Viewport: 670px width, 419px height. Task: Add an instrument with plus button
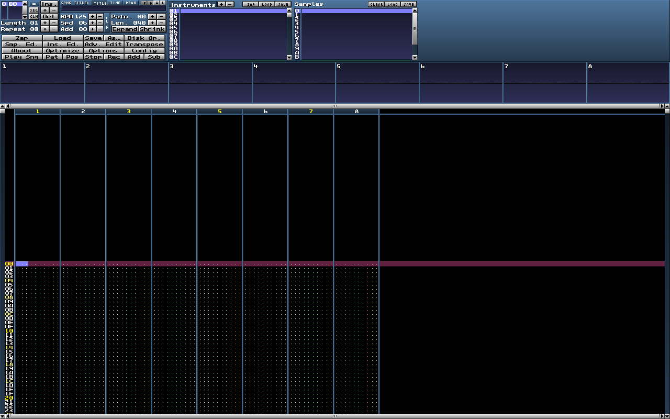[221, 4]
